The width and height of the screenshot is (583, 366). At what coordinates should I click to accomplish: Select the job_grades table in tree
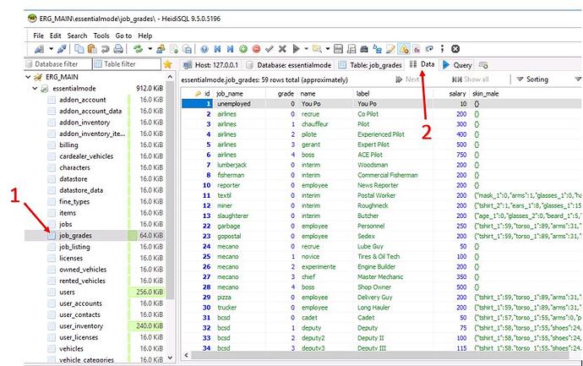[x=75, y=236]
